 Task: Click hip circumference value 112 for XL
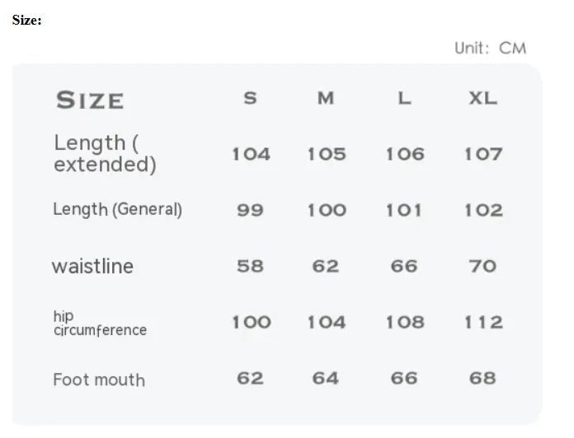482,322
